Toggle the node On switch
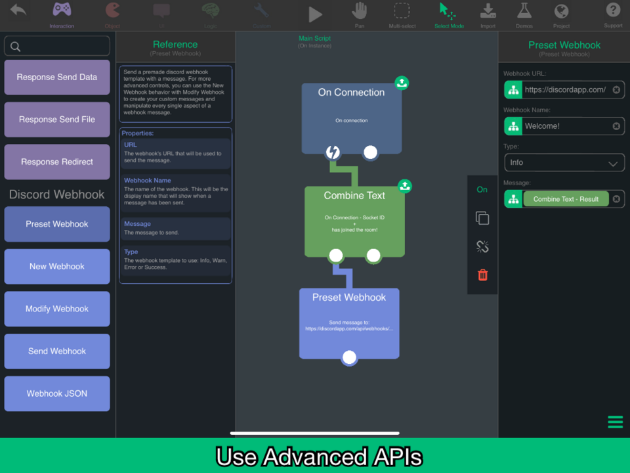630x473 pixels. coord(482,190)
